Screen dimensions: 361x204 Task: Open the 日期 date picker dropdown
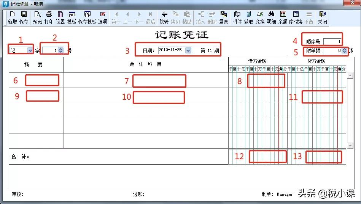(x=188, y=50)
